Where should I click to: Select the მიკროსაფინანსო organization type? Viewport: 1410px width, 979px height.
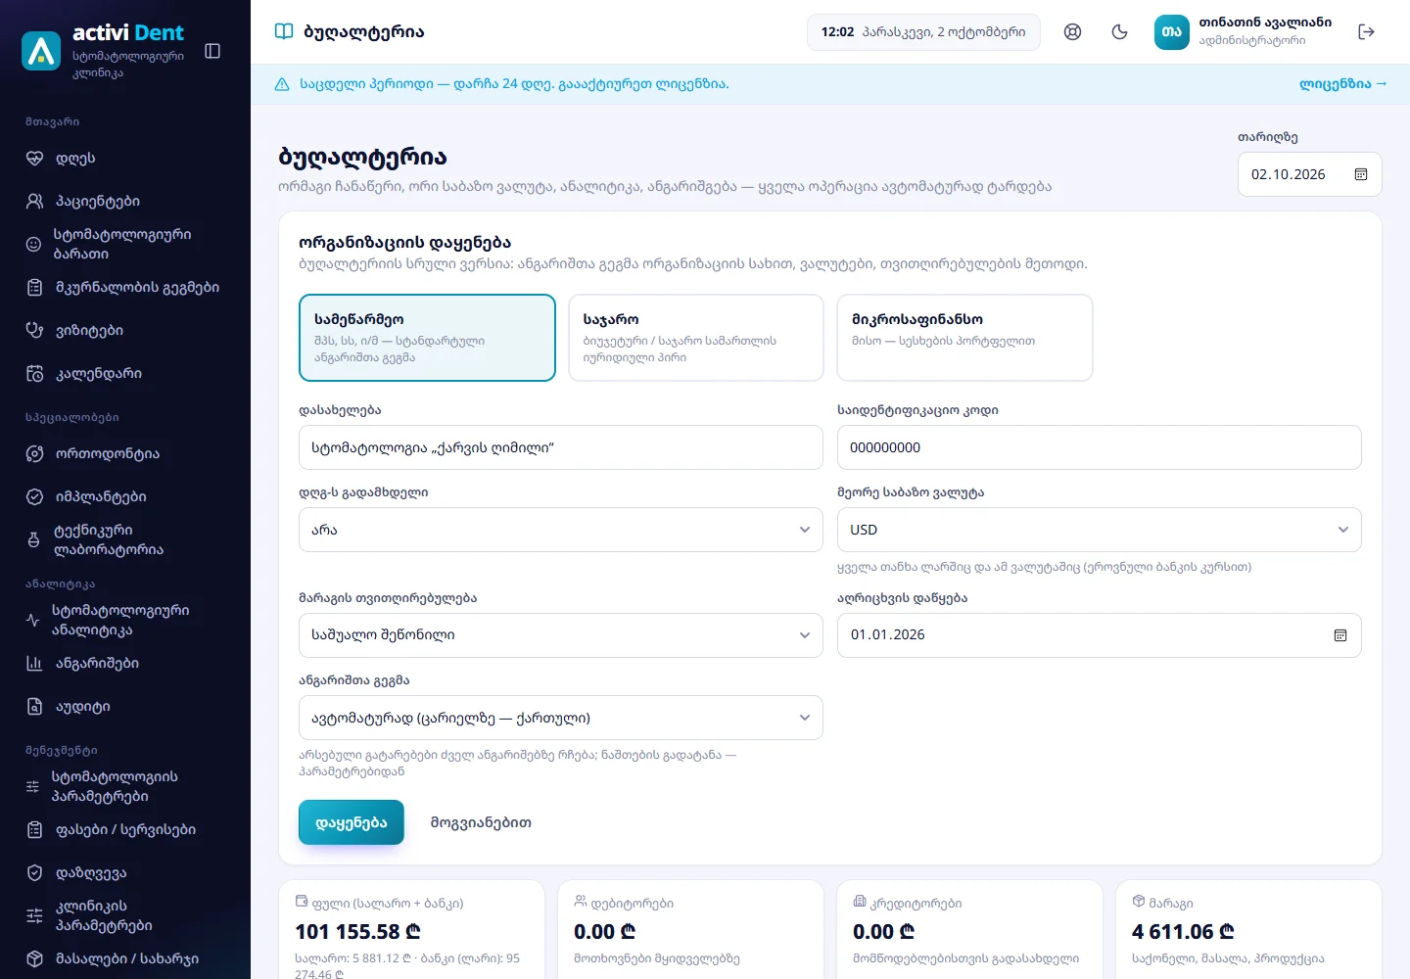(x=964, y=338)
